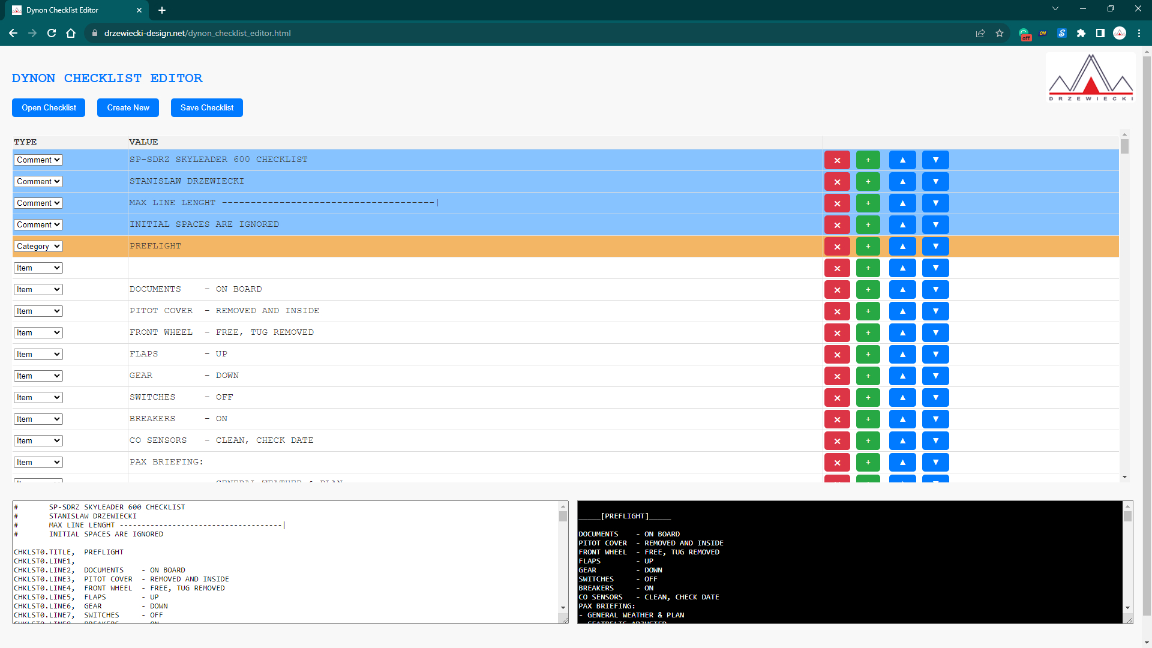Move the FRONT WHEEL row up
The width and height of the screenshot is (1152, 648).
(x=902, y=333)
